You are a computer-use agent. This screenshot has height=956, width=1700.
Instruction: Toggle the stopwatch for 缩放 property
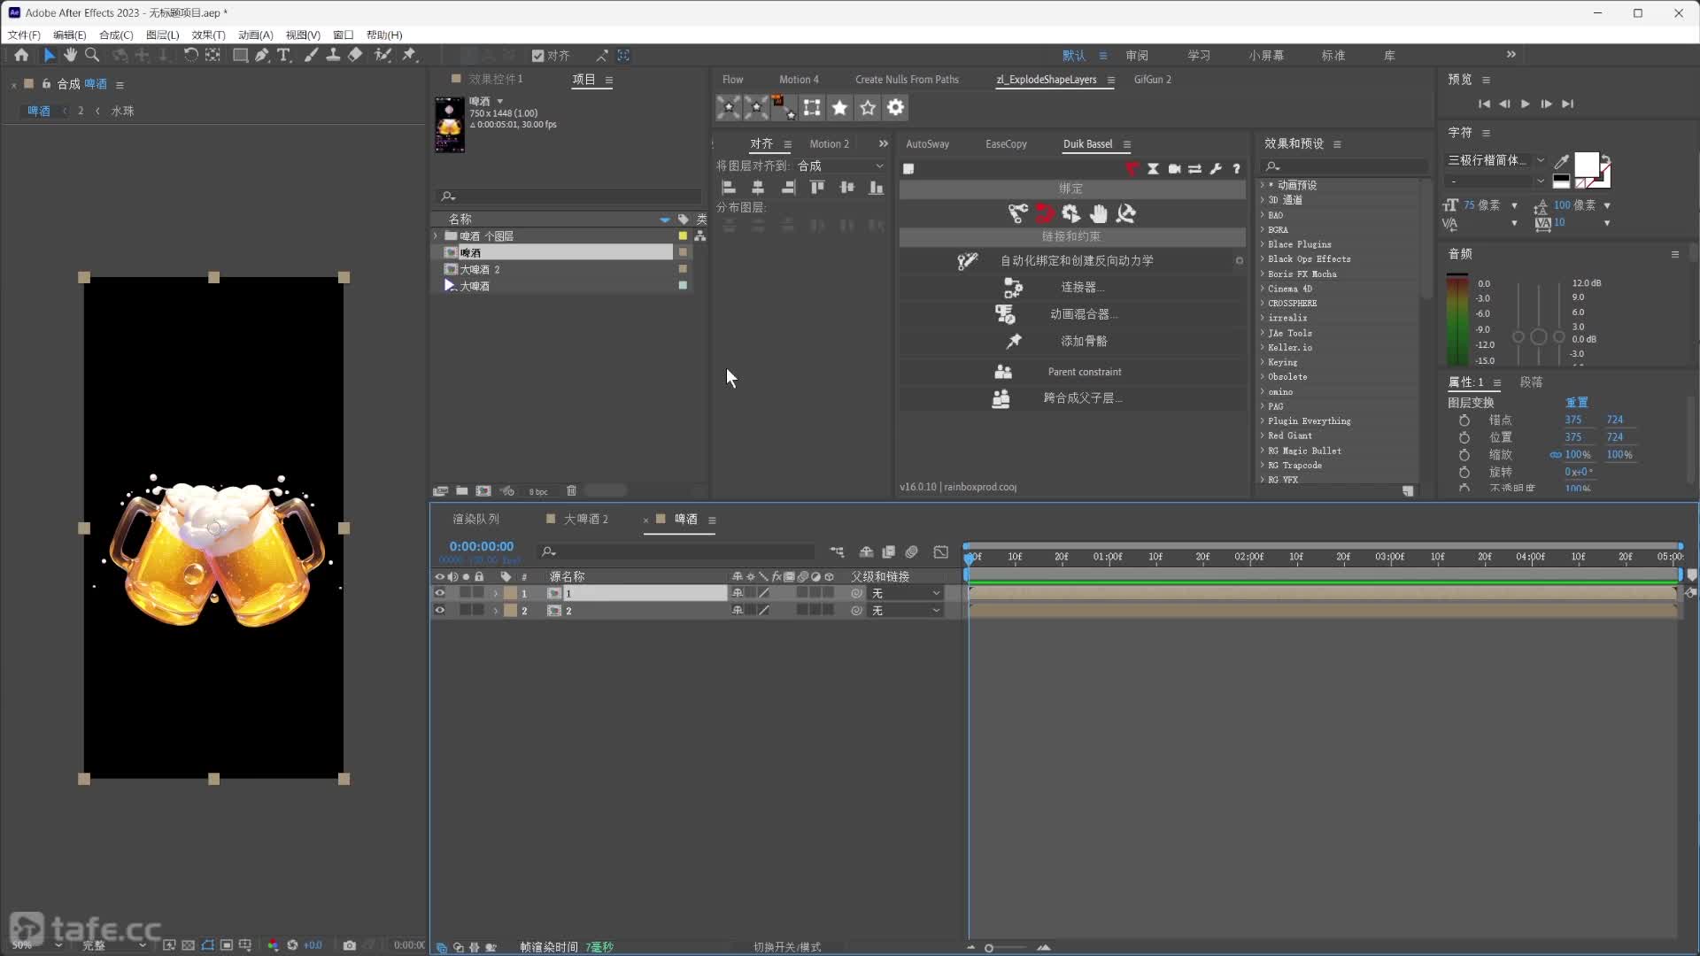tap(1464, 455)
